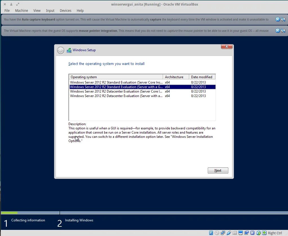Click the Collecting information setup progress bar
The width and height of the screenshot is (288, 236).
(x=30, y=213)
